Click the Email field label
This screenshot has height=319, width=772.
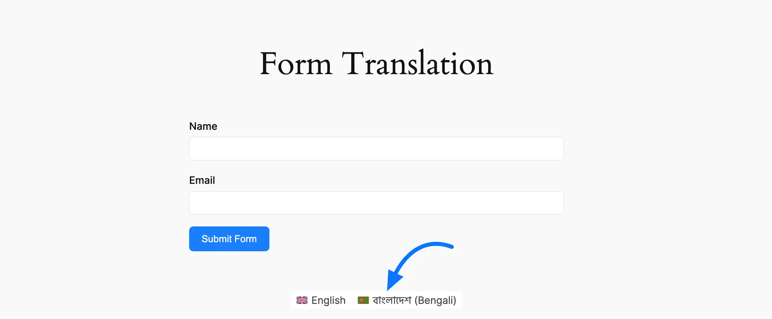click(202, 180)
